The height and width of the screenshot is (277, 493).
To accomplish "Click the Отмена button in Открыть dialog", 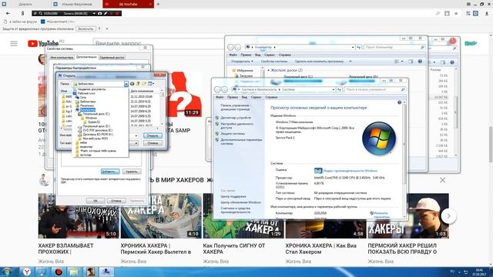I will [x=153, y=143].
